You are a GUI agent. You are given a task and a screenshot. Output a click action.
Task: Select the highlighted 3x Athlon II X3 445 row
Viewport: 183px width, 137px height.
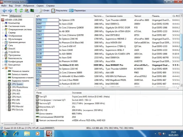(x=108, y=65)
